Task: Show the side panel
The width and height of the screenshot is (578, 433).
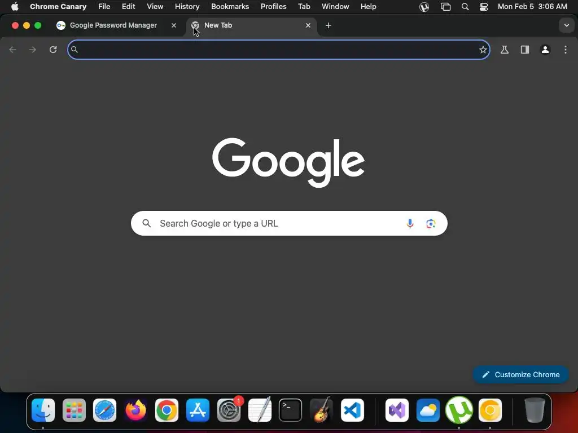Action: point(525,50)
